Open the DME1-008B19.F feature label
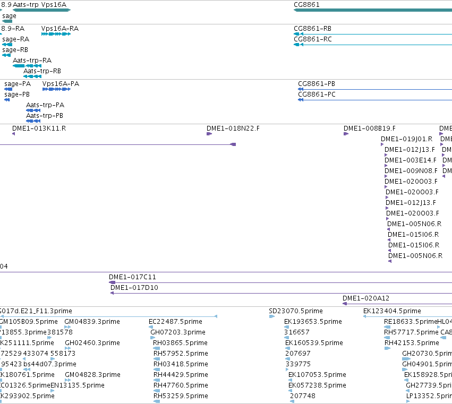Viewport: 452px width, 404px height. coord(370,128)
